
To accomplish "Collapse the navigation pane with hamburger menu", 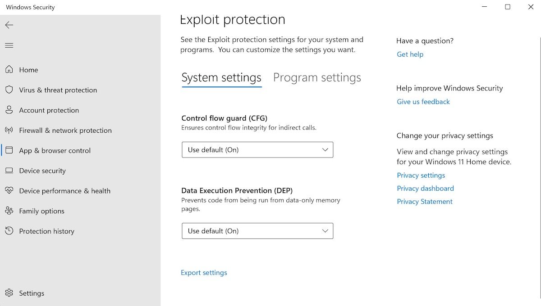I will point(9,45).
